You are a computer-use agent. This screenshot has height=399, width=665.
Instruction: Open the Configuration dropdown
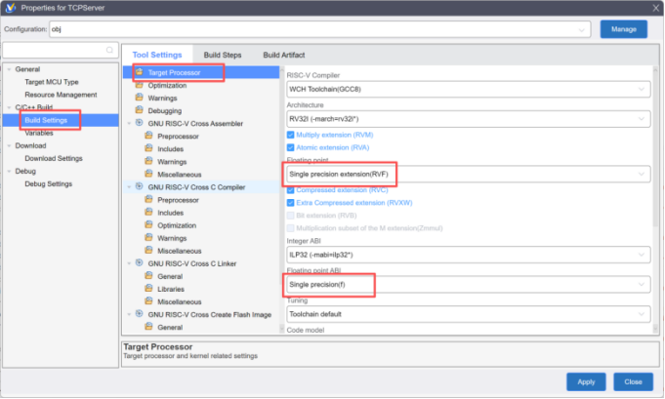click(x=319, y=29)
